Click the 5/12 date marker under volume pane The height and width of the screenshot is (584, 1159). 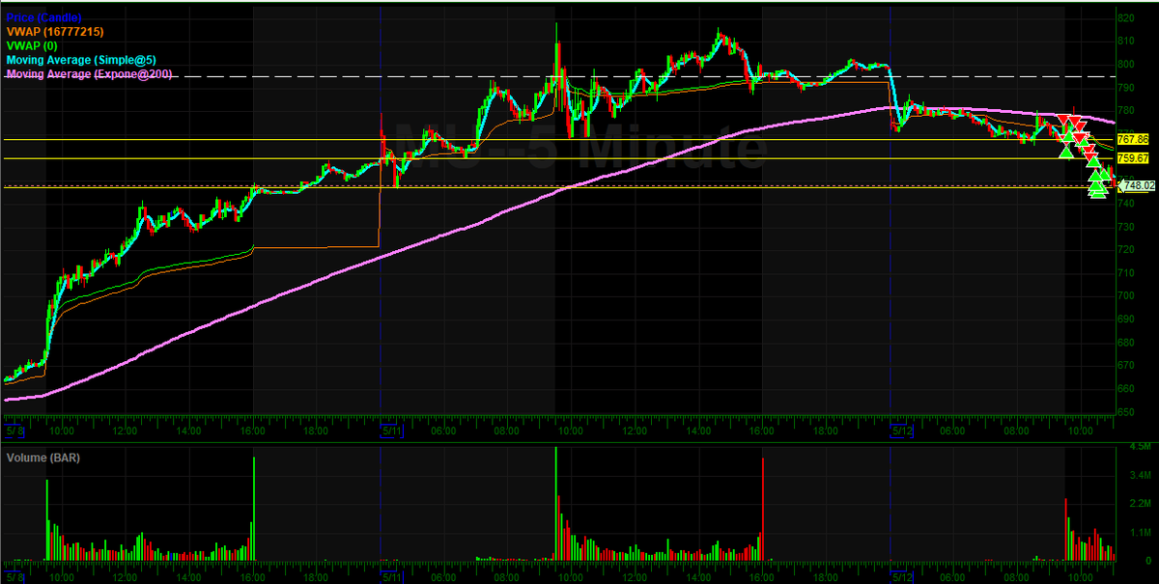(902, 576)
